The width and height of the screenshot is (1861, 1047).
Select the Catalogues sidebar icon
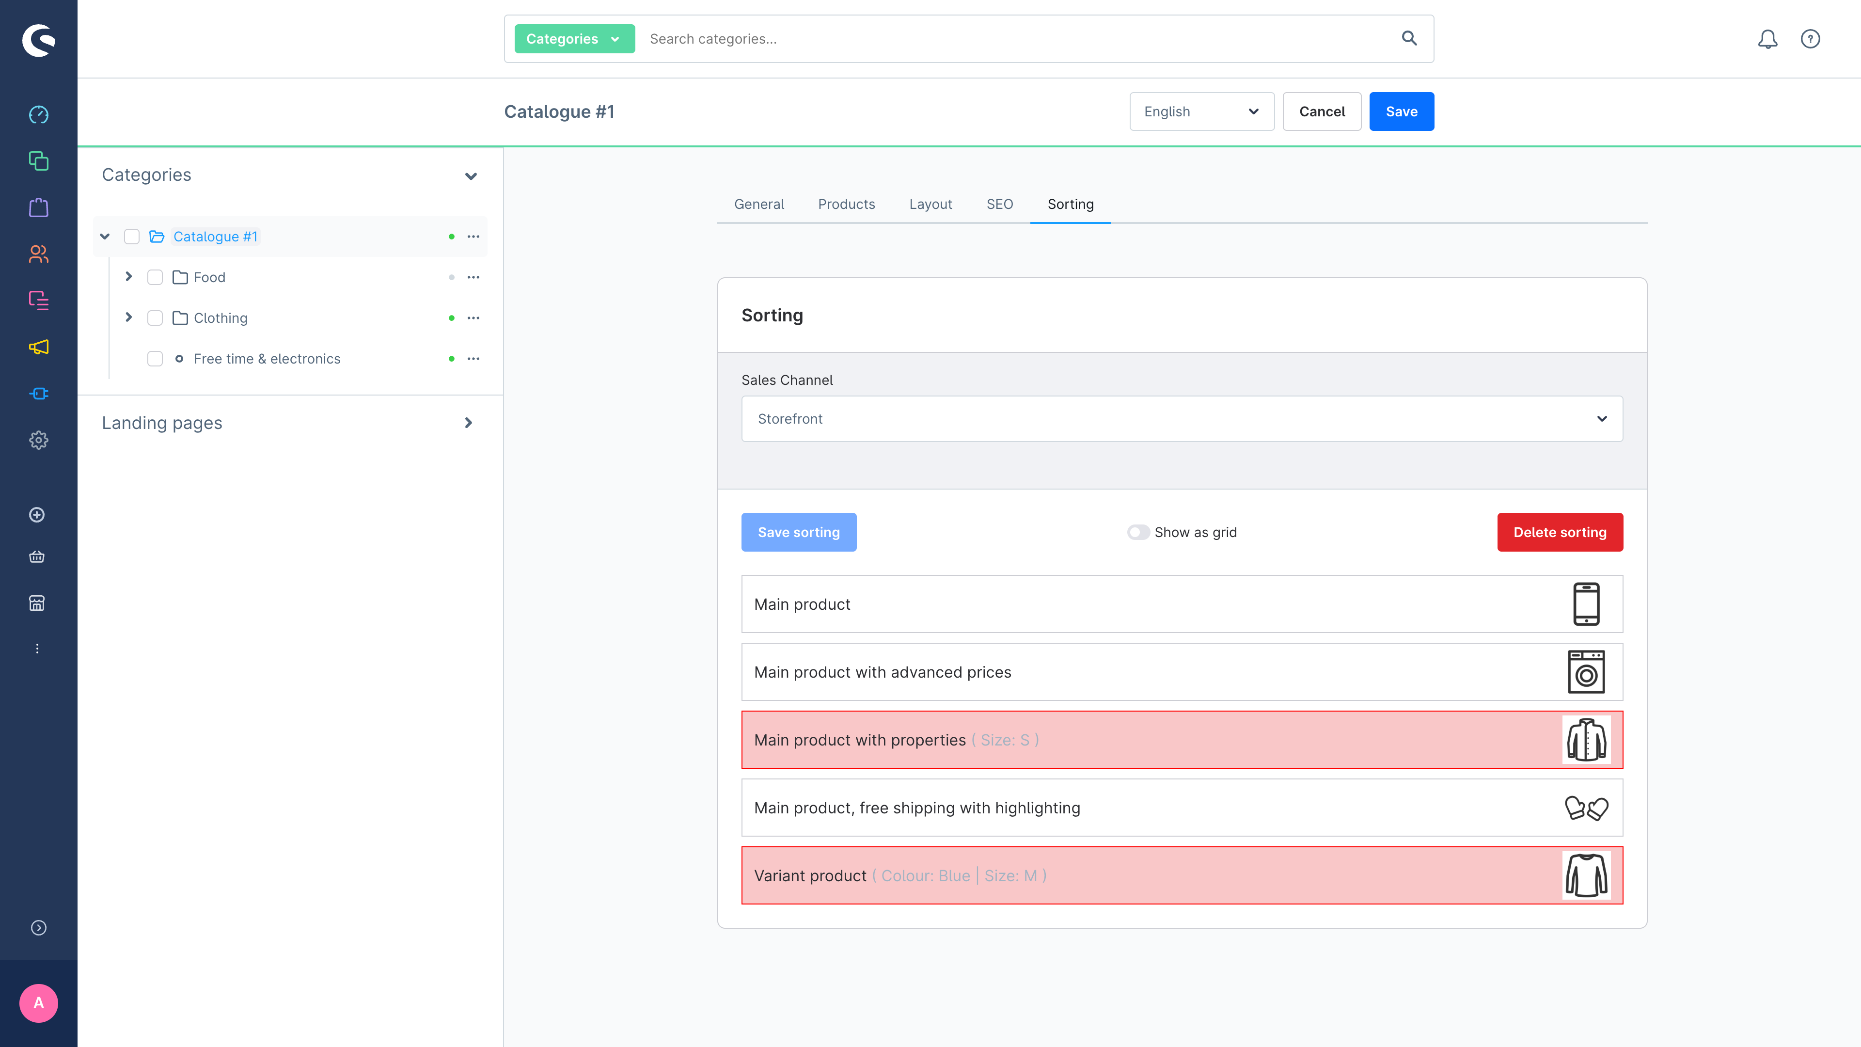point(38,161)
